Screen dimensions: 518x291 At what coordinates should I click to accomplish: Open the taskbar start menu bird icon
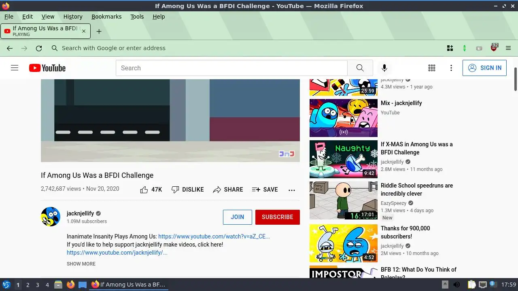(6, 285)
